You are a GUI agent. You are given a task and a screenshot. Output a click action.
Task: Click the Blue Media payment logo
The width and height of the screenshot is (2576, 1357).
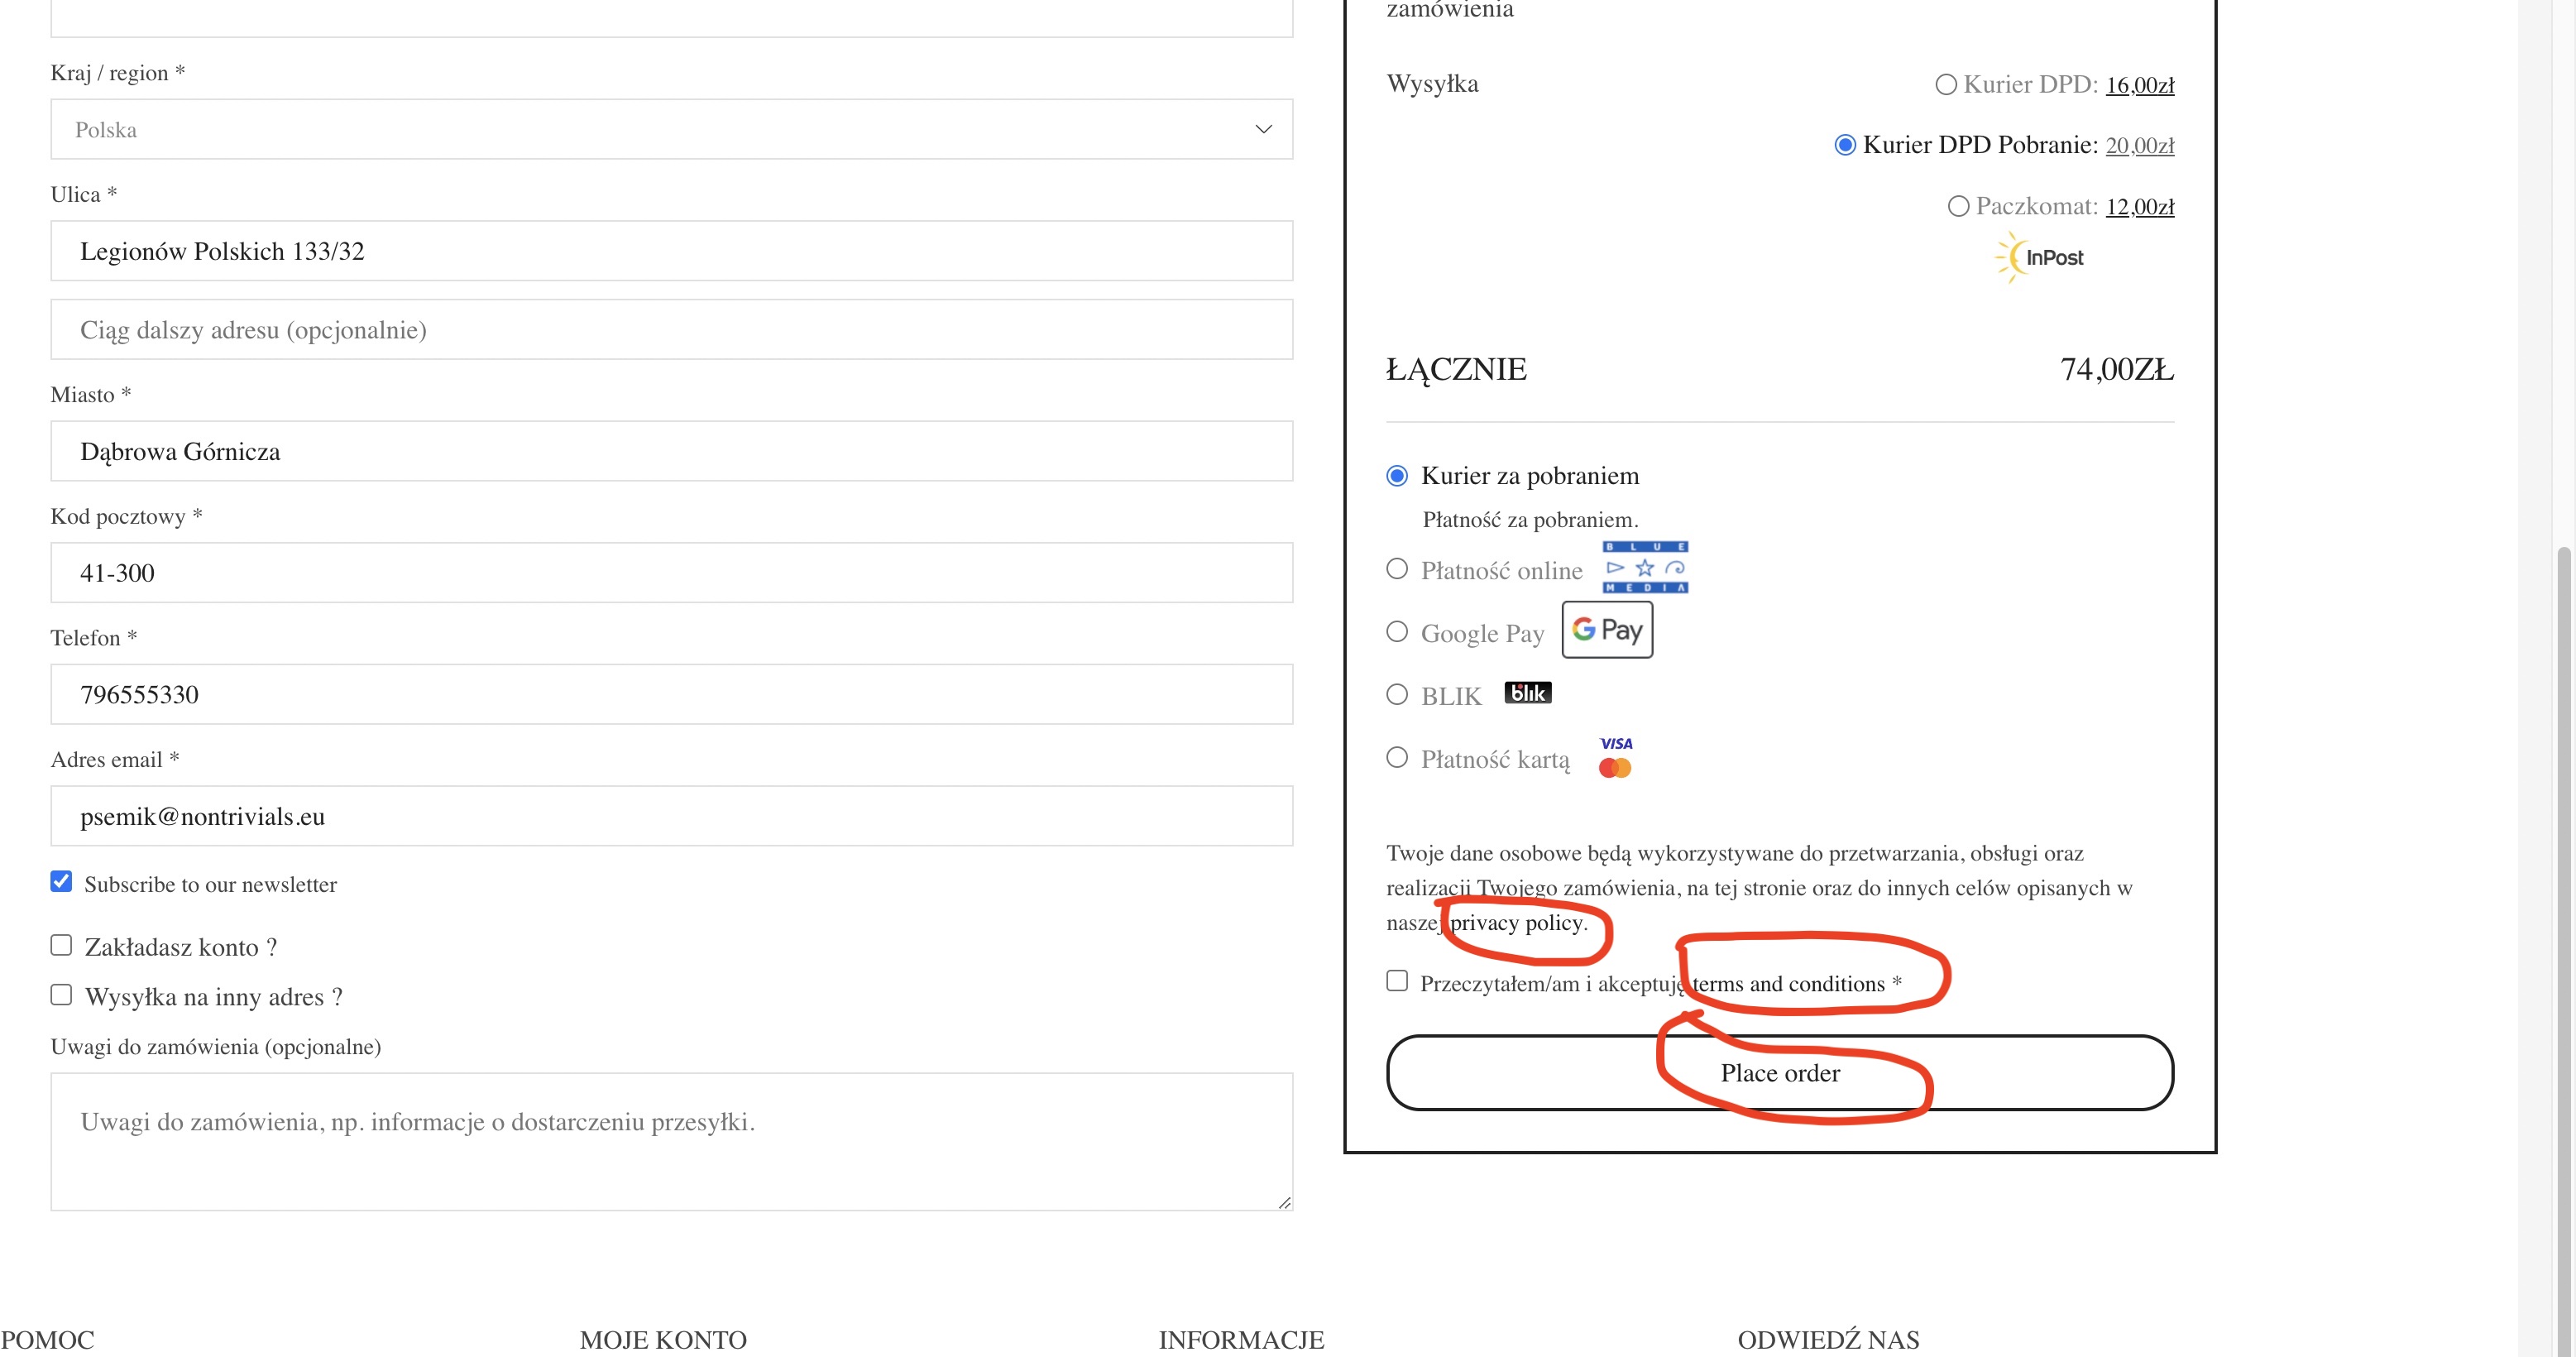point(1645,567)
